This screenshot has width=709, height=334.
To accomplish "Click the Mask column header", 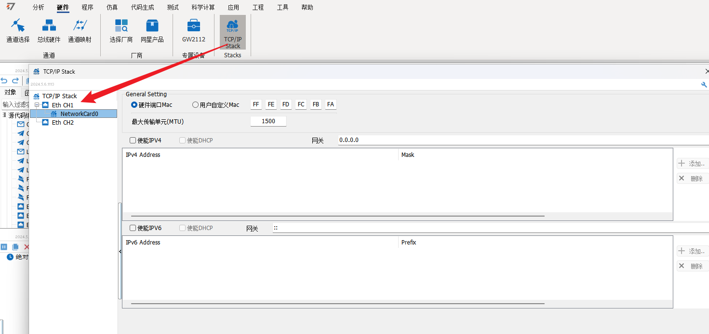I will 535,154.
